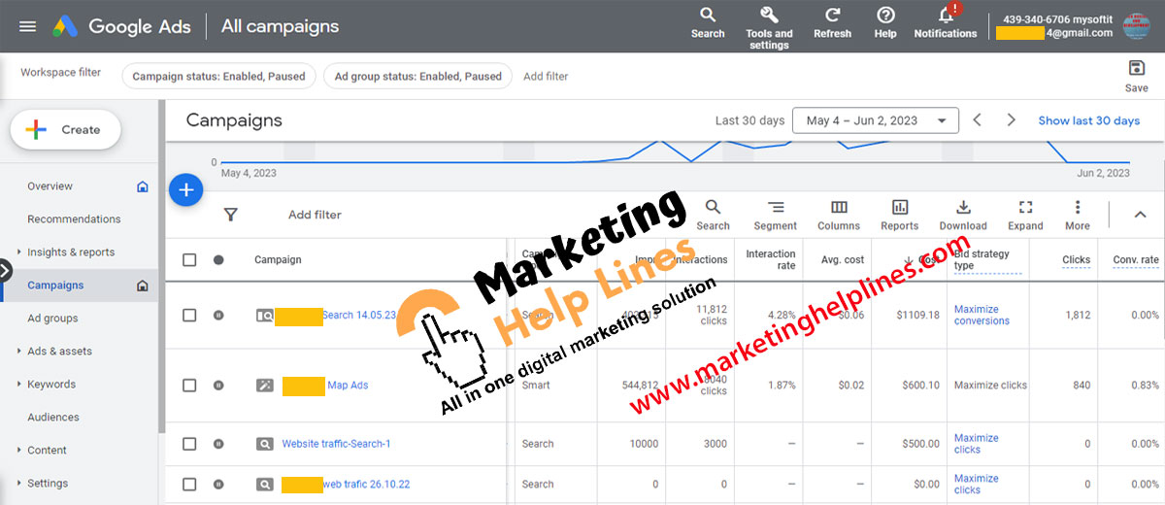
Task: Expand the collapsed side panel arrow
Action: pos(5,271)
